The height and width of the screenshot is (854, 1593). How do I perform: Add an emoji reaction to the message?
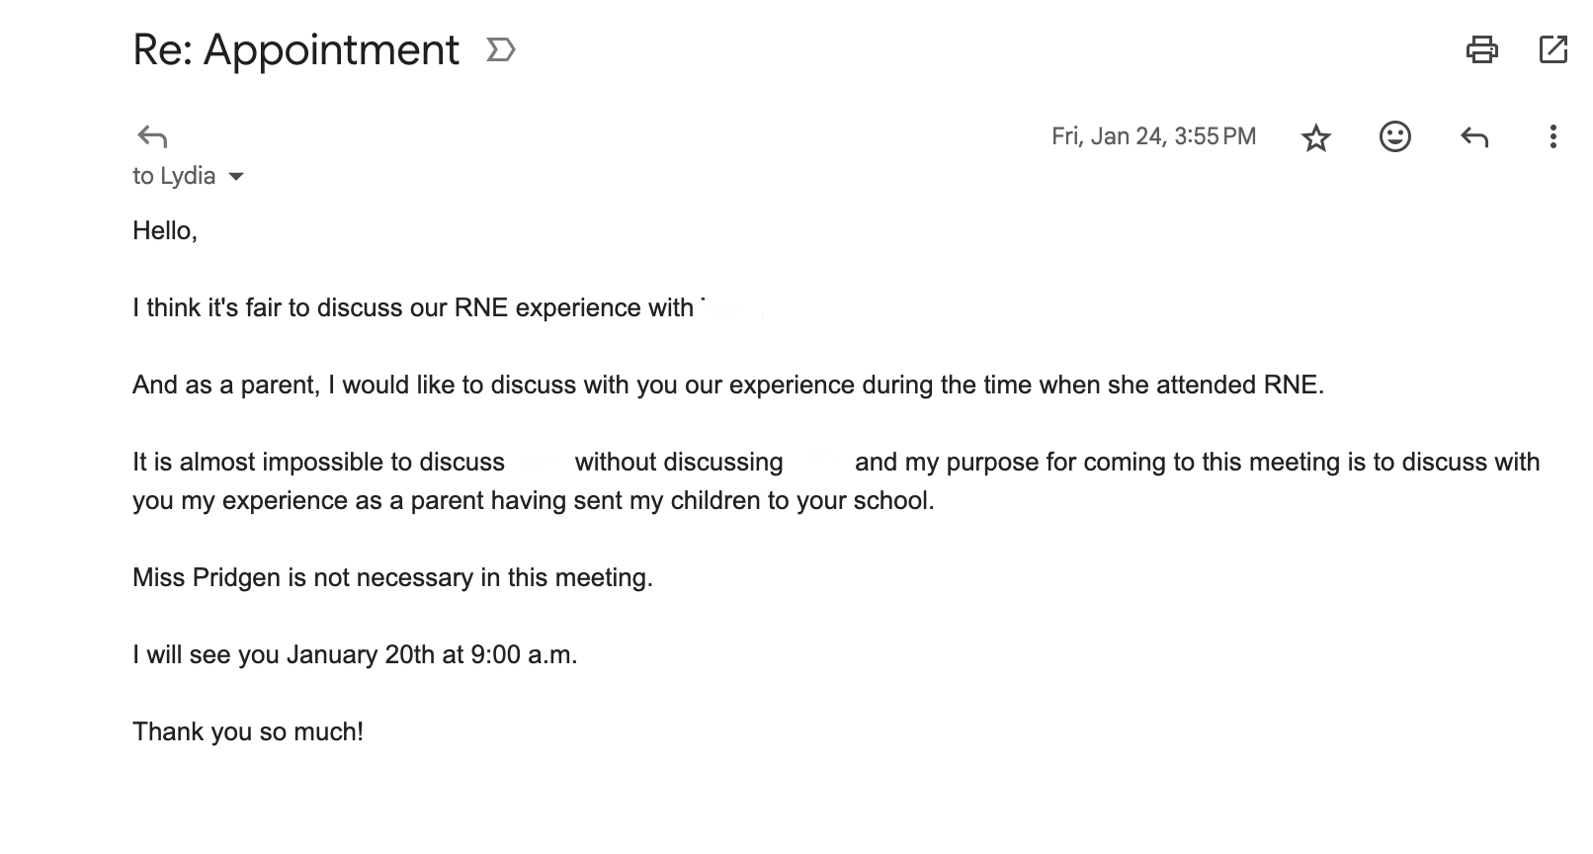point(1394,136)
